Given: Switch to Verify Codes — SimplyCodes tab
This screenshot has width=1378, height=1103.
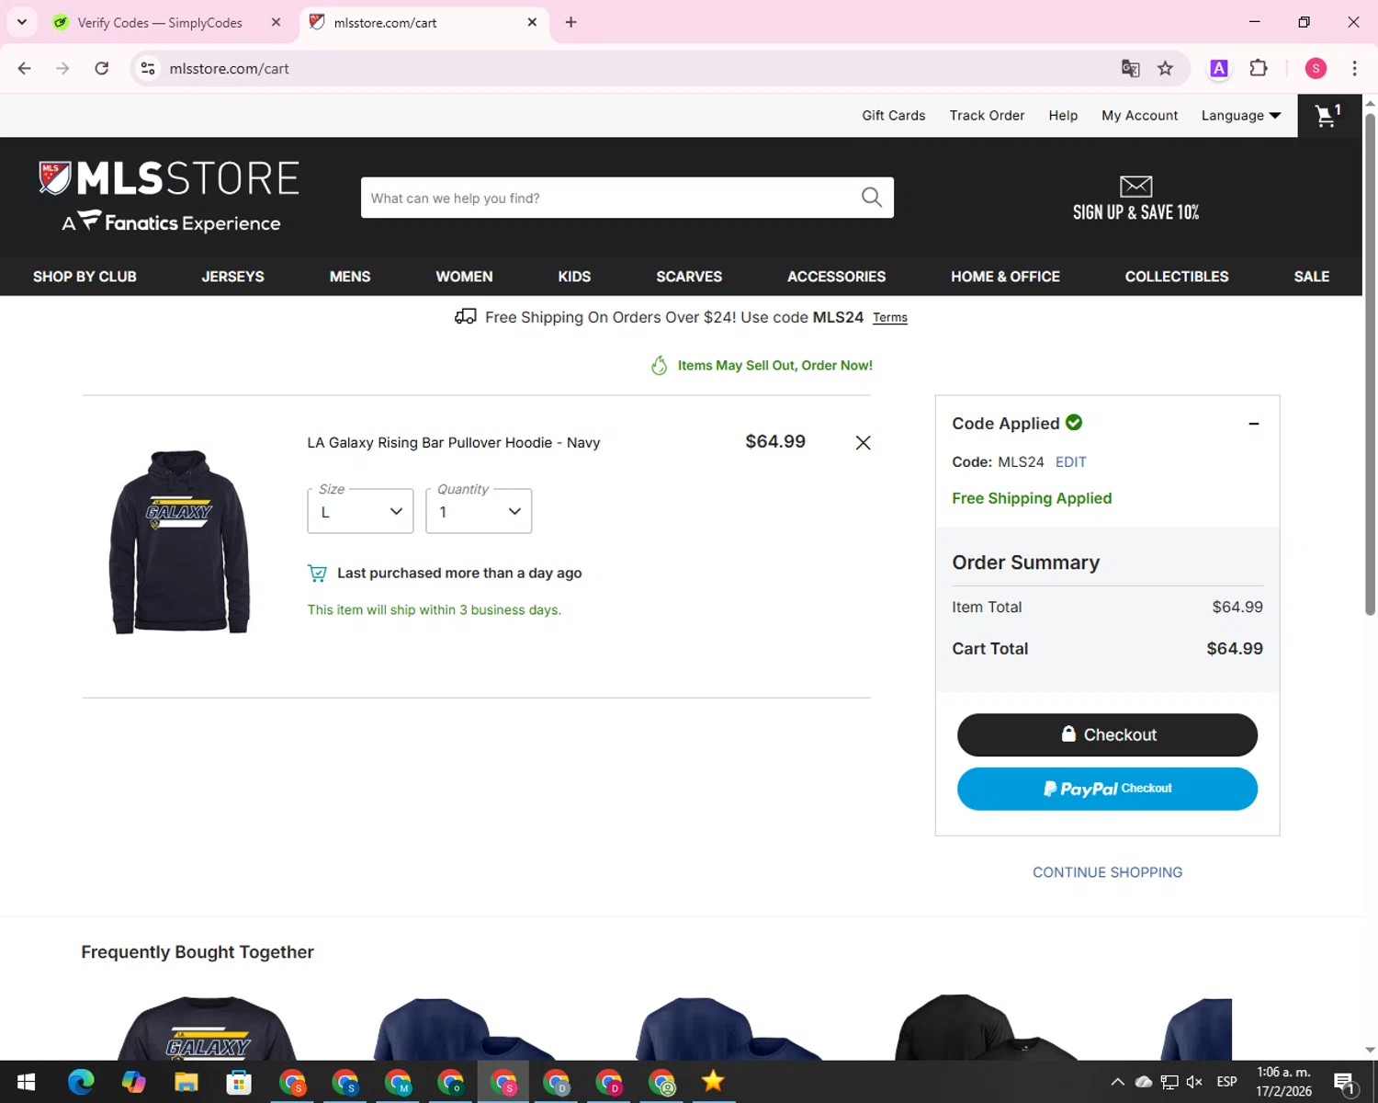Looking at the screenshot, I should pyautogui.click(x=160, y=22).
